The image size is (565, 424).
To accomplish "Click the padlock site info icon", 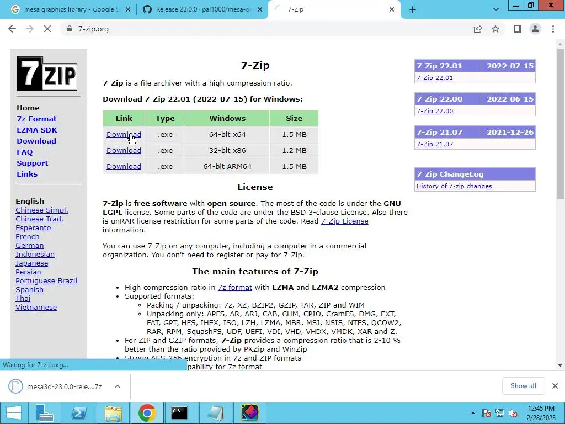I will click(70, 29).
